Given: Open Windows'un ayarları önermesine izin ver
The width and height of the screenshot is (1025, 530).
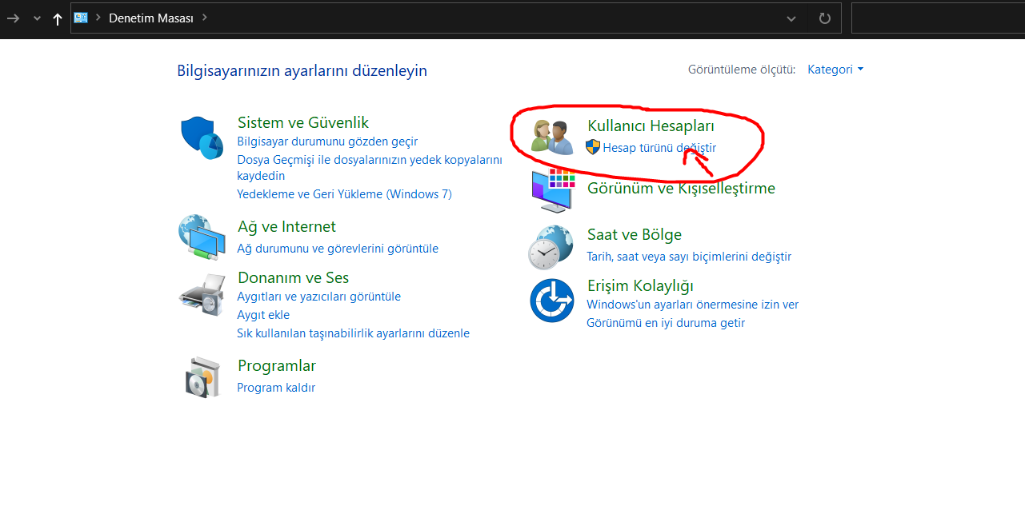Looking at the screenshot, I should click(692, 305).
